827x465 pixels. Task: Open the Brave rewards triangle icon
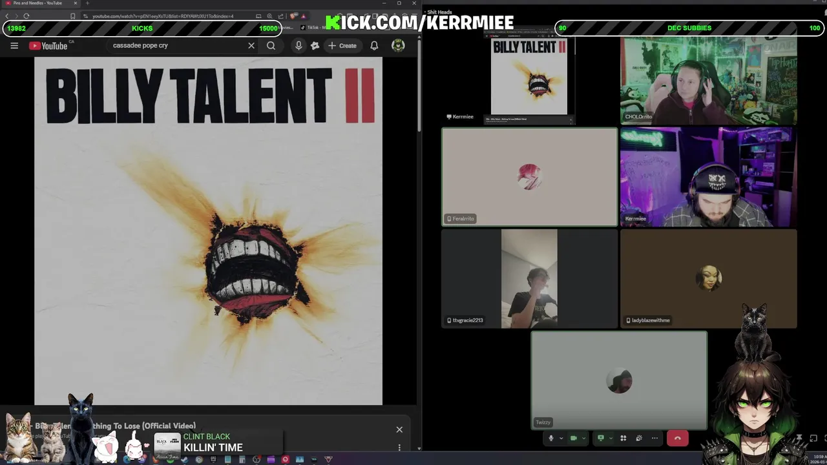tap(303, 16)
